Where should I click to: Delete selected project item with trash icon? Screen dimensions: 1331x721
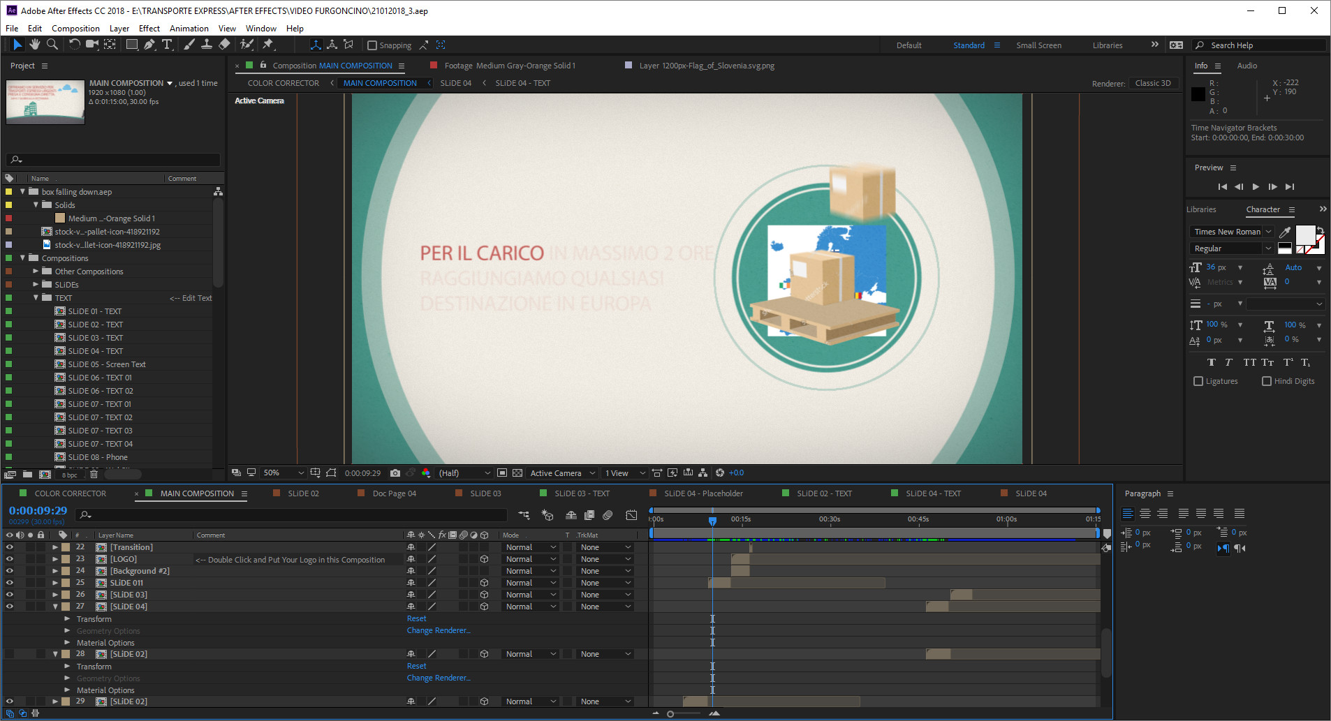pyautogui.click(x=94, y=475)
